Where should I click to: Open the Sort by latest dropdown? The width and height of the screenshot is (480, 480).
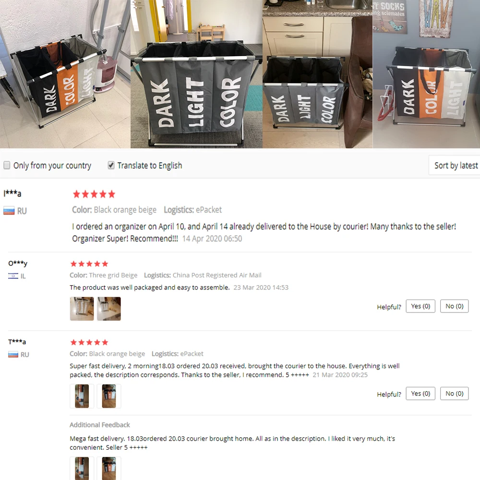455,165
